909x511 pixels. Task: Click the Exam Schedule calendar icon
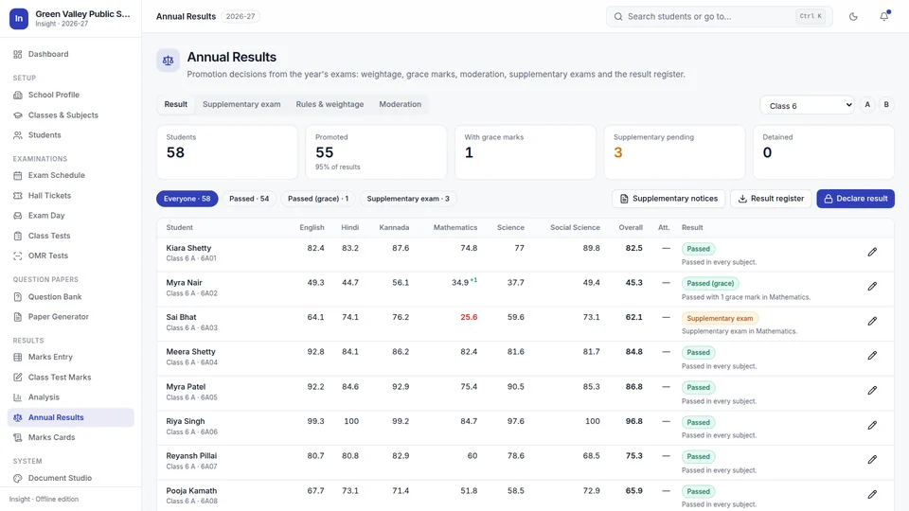[x=17, y=176]
